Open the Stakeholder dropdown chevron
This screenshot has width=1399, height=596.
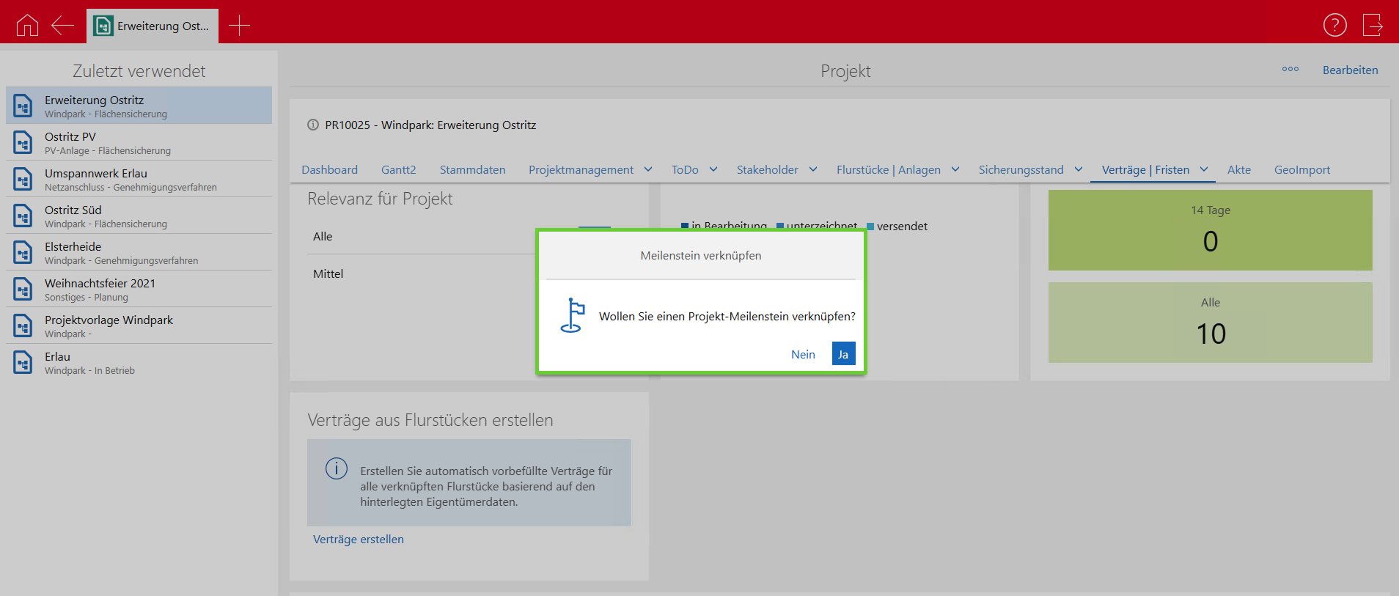[813, 169]
